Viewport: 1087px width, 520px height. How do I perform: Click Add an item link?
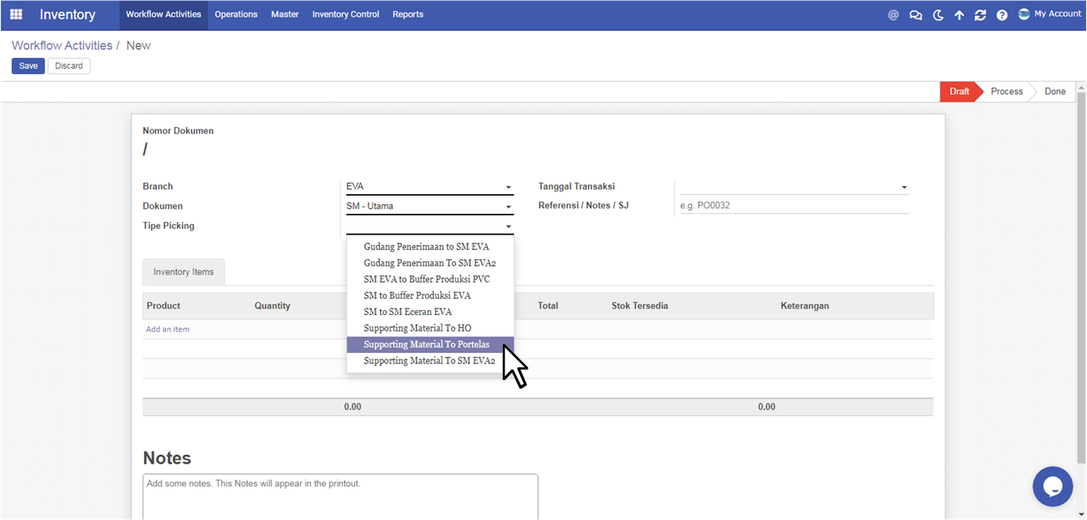[x=168, y=329]
